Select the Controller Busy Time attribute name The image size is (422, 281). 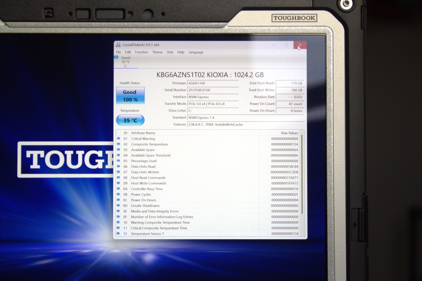147,189
